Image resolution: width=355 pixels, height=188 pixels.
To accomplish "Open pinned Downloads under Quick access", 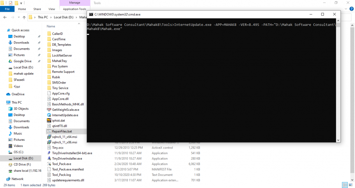I will (x=21, y=42).
